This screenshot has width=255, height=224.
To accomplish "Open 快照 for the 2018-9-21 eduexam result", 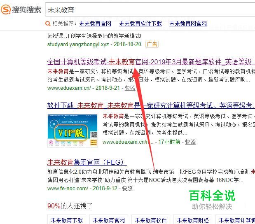I will (130, 88).
